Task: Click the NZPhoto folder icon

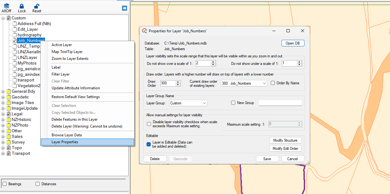Action: tap(8, 125)
